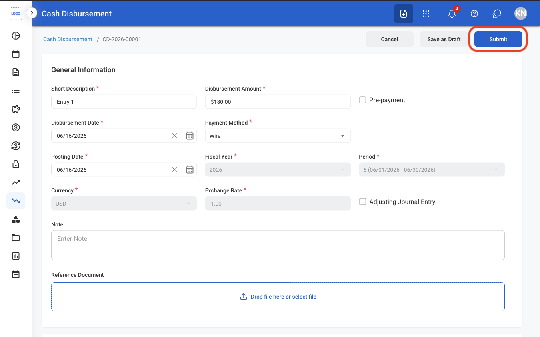Click inside the Note text area
Screen dimensions: 540x337
coord(278,245)
